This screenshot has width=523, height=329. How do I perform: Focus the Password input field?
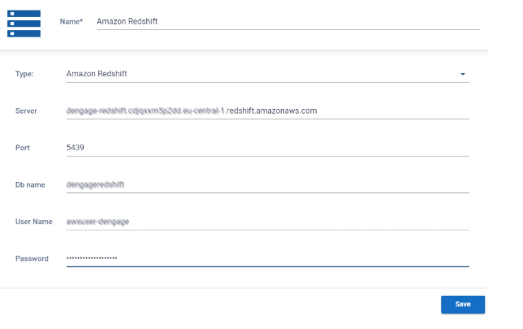267,258
